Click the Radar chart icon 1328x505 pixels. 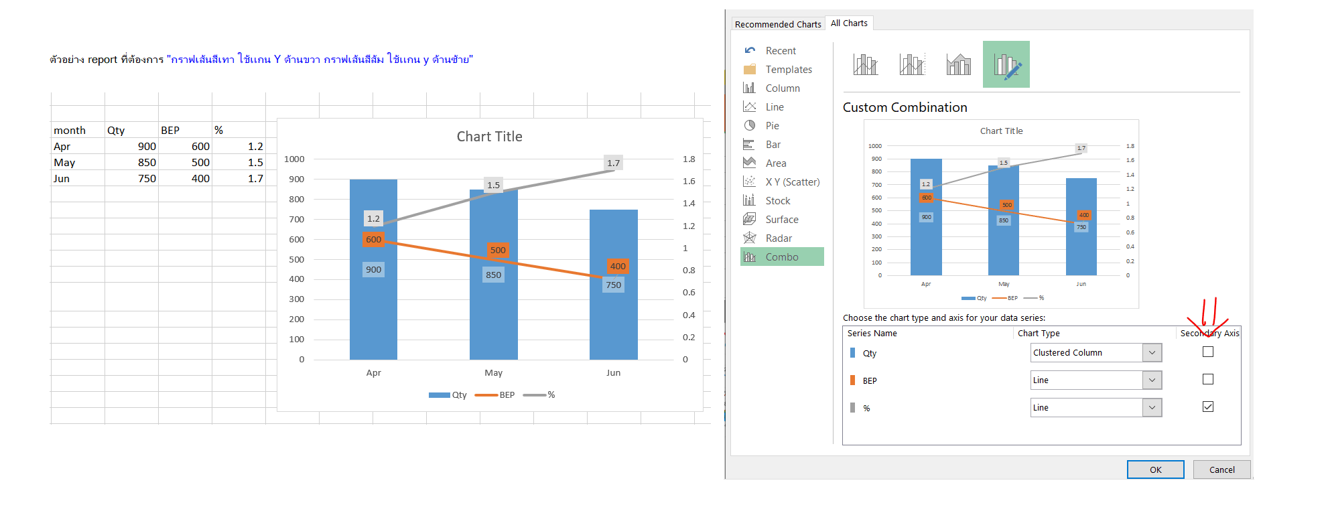750,238
